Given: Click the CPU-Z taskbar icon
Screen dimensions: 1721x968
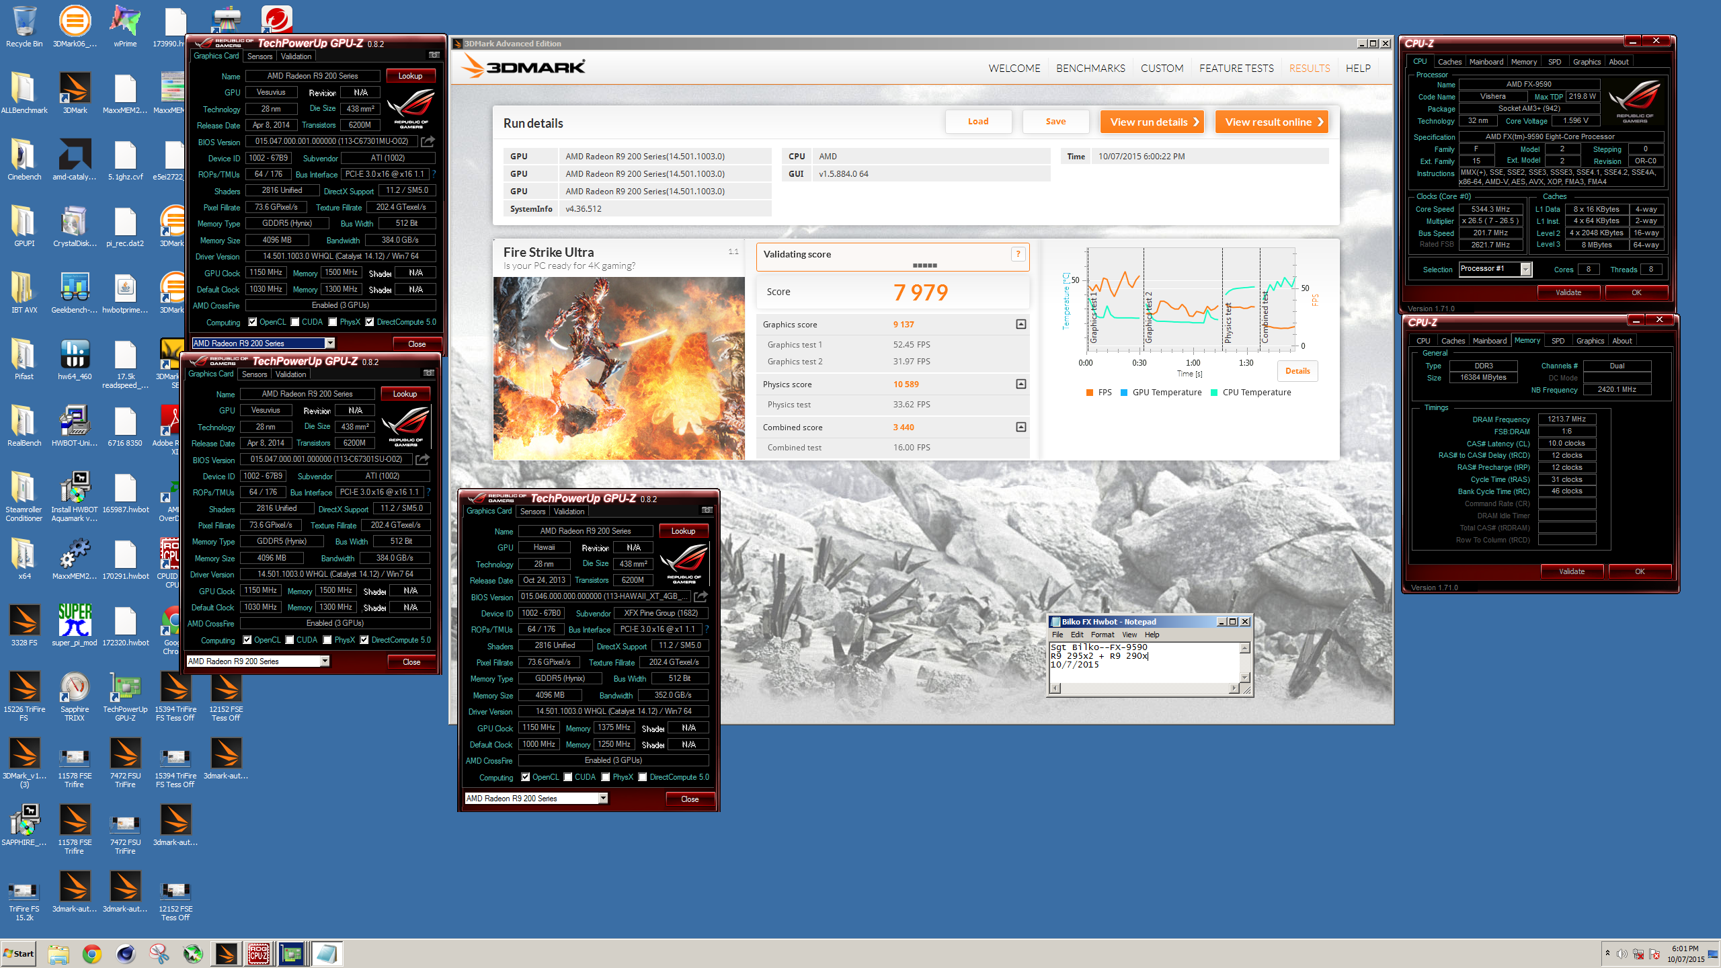Looking at the screenshot, I should point(259,953).
